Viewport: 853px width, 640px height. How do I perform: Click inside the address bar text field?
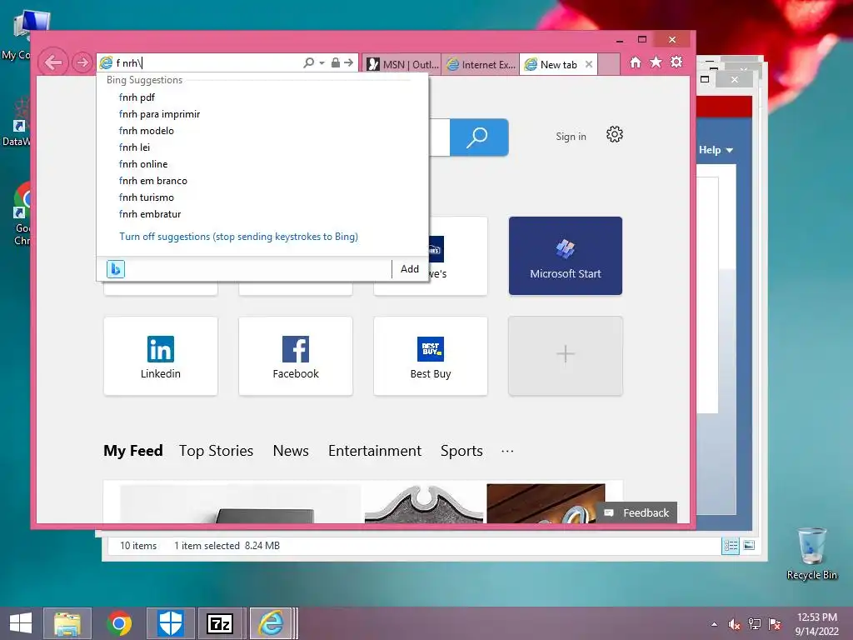click(207, 63)
